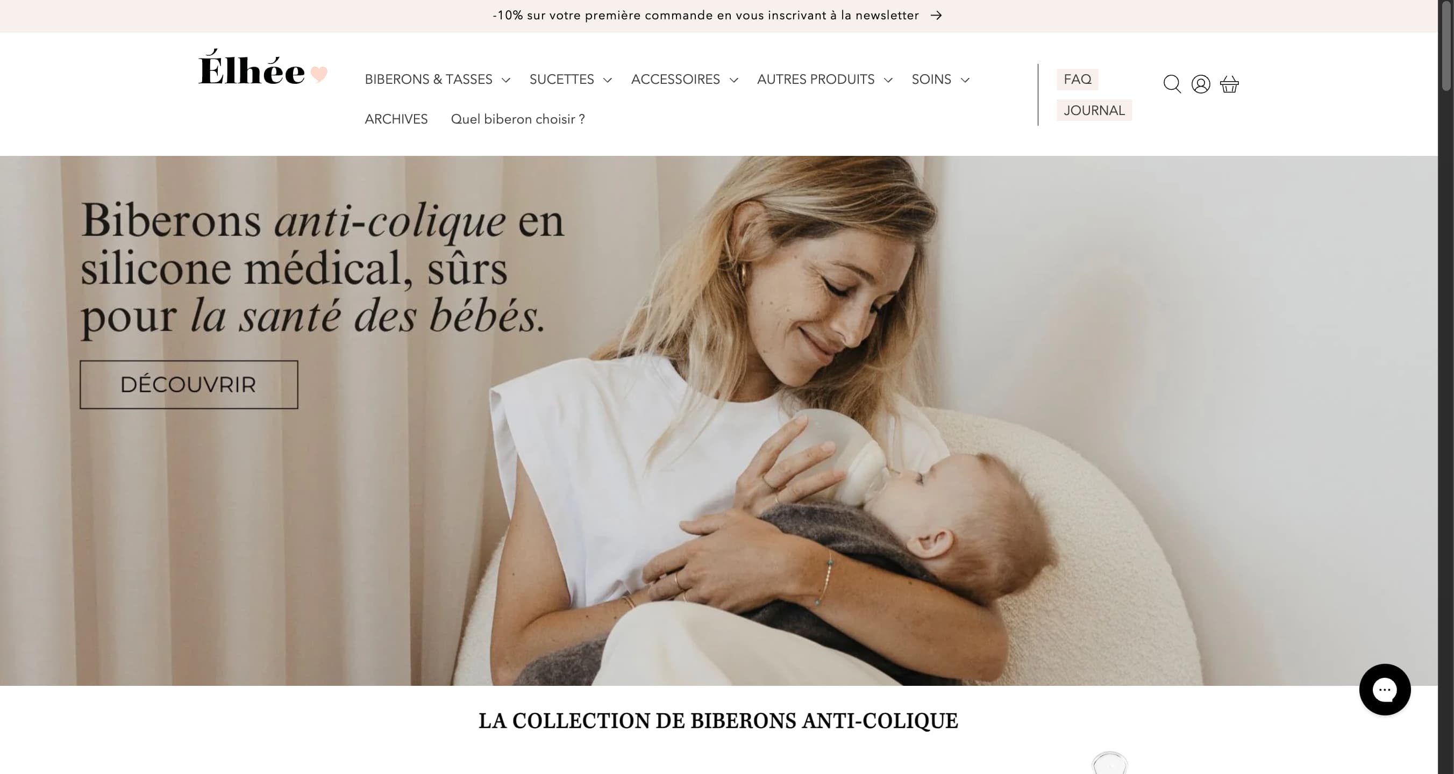Image resolution: width=1454 pixels, height=774 pixels.
Task: Open the chat bubble widget
Action: [x=1385, y=690]
